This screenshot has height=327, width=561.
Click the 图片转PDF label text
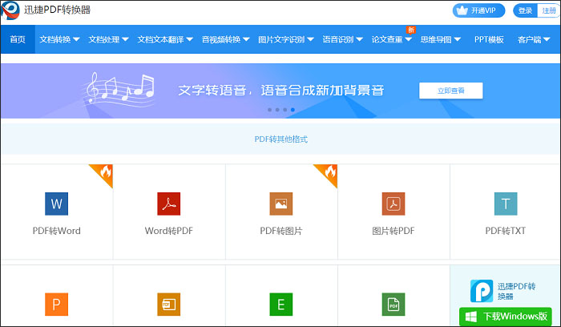394,231
